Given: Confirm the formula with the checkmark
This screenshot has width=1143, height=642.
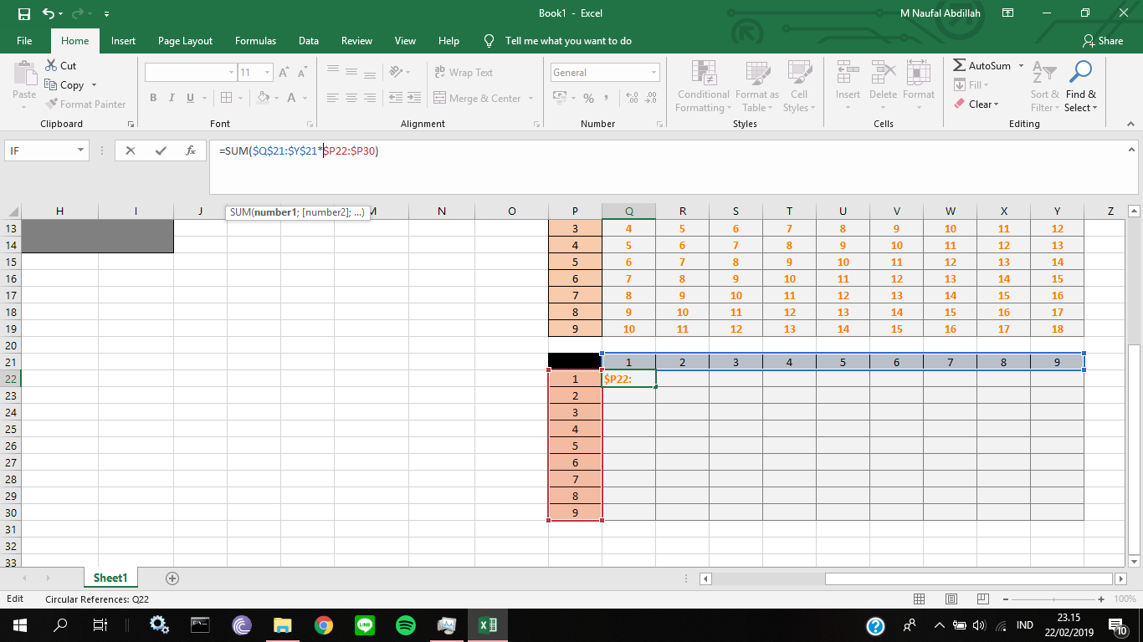Looking at the screenshot, I should click(161, 151).
